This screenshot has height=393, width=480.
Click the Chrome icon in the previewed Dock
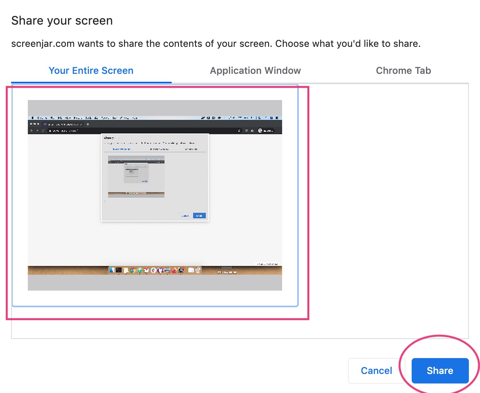[x=133, y=271]
